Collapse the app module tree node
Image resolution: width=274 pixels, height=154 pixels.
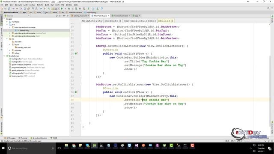click(4, 19)
